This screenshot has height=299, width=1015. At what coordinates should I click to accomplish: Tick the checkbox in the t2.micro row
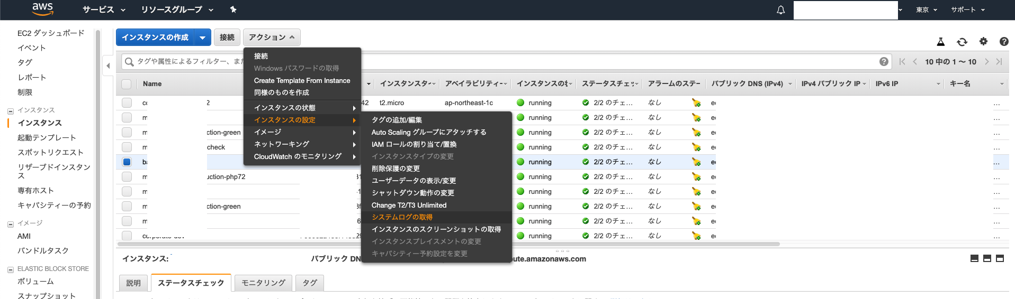[x=127, y=102]
